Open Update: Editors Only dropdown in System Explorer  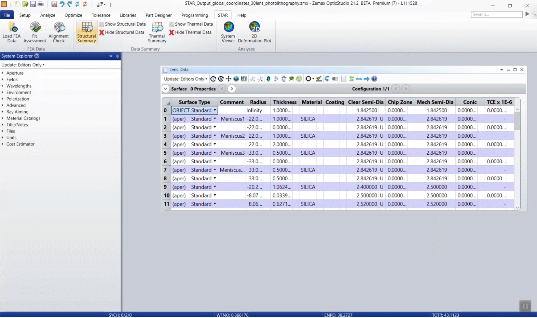coord(23,65)
